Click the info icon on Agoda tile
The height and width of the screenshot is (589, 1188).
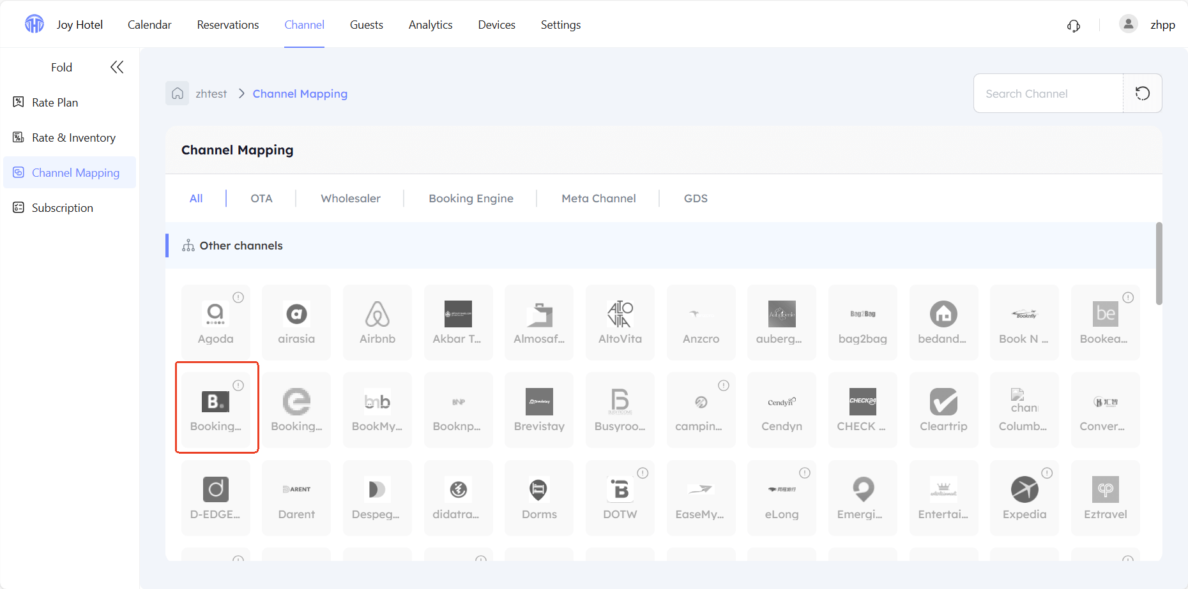238,297
